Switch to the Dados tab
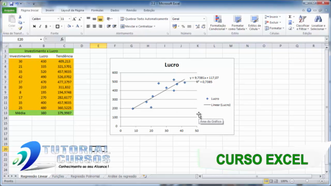The height and width of the screenshot is (186, 331). pos(115,10)
